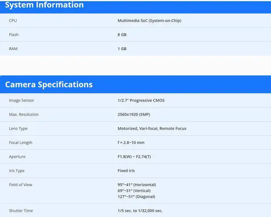
Task: Select the Field of View label
Action: click(x=21, y=185)
